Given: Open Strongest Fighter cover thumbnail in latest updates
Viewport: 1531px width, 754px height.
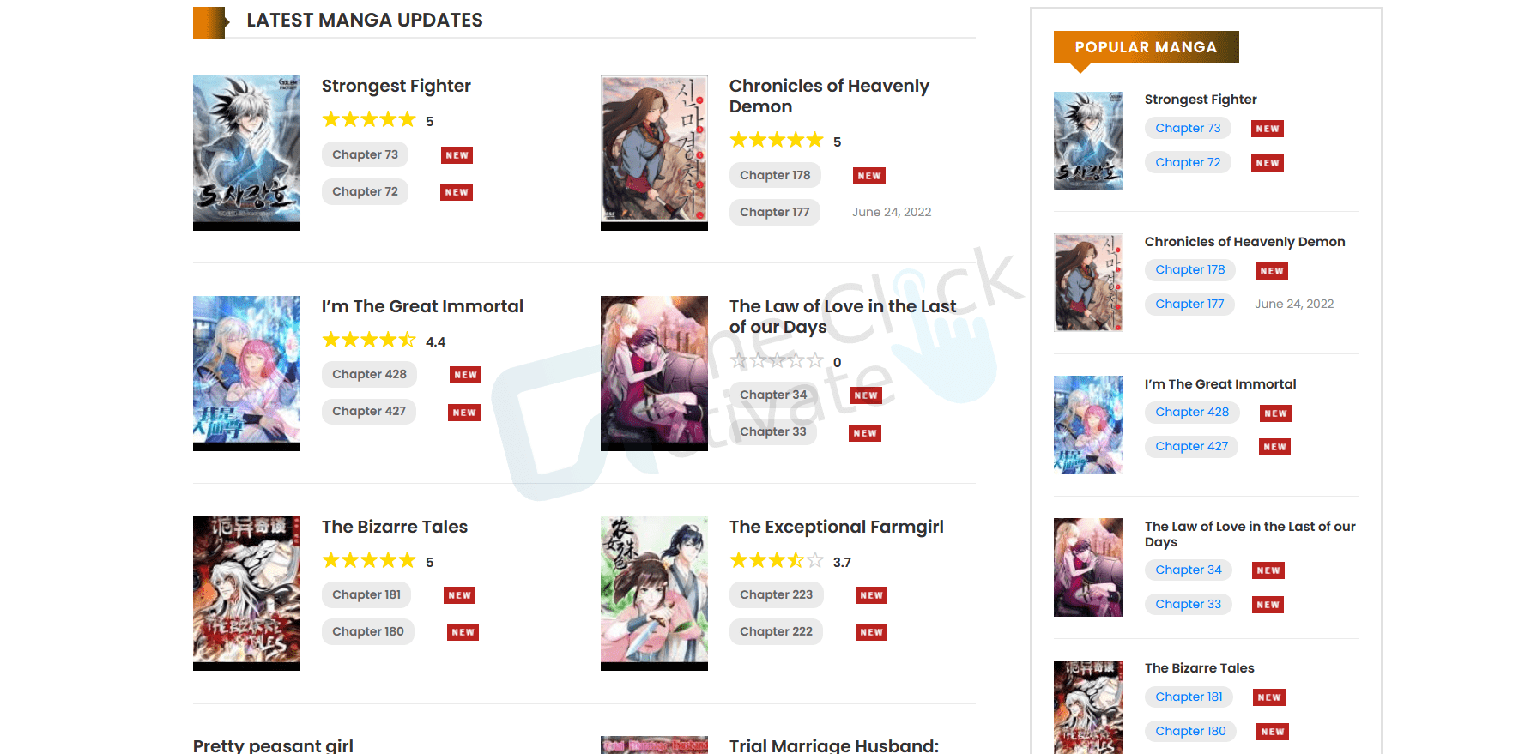Looking at the screenshot, I should point(246,153).
